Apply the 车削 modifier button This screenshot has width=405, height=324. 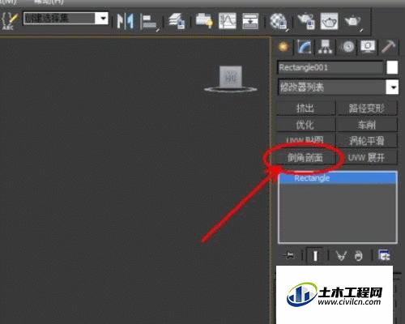[x=367, y=125]
